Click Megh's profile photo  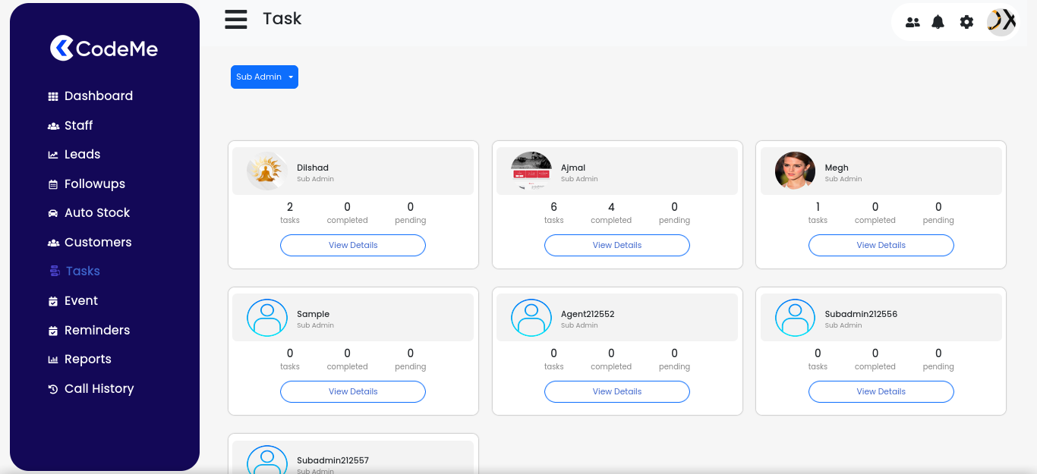(795, 171)
